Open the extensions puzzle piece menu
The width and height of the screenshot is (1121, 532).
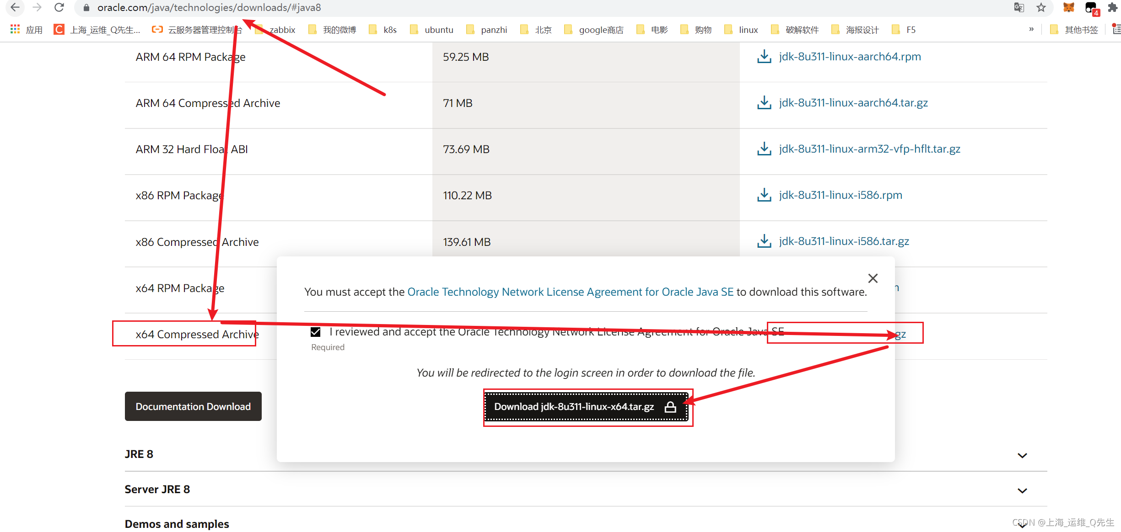coord(1113,7)
